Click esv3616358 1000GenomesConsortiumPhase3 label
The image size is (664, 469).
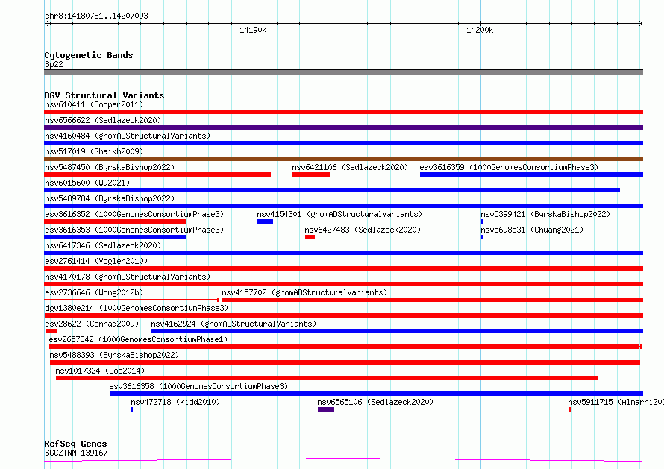(x=198, y=386)
